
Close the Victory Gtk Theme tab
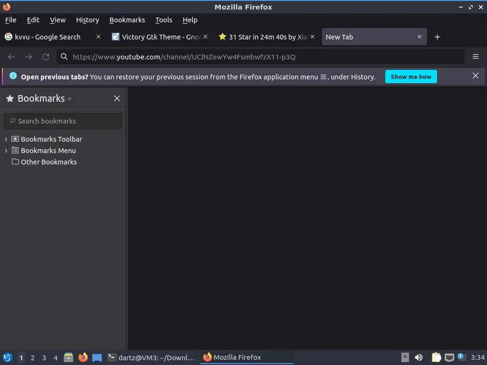(x=205, y=37)
